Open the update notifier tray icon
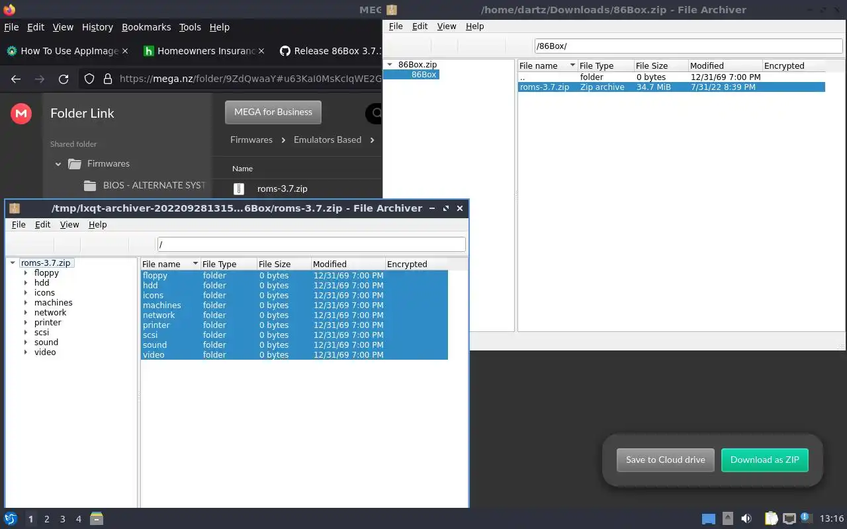The height and width of the screenshot is (529, 847). (806, 518)
